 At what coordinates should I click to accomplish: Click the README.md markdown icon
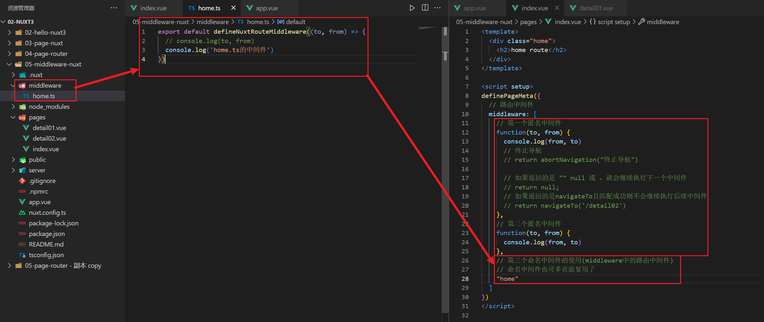(22, 244)
